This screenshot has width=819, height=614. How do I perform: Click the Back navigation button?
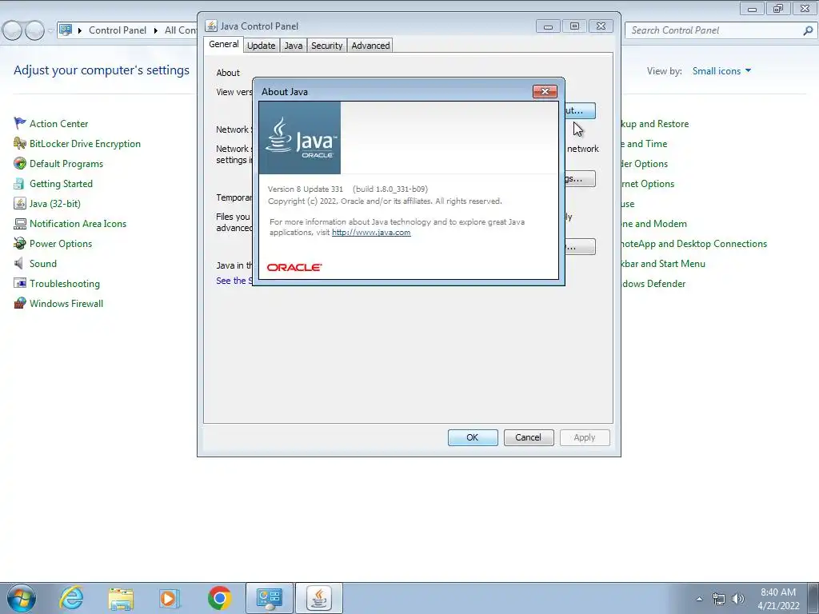12,30
